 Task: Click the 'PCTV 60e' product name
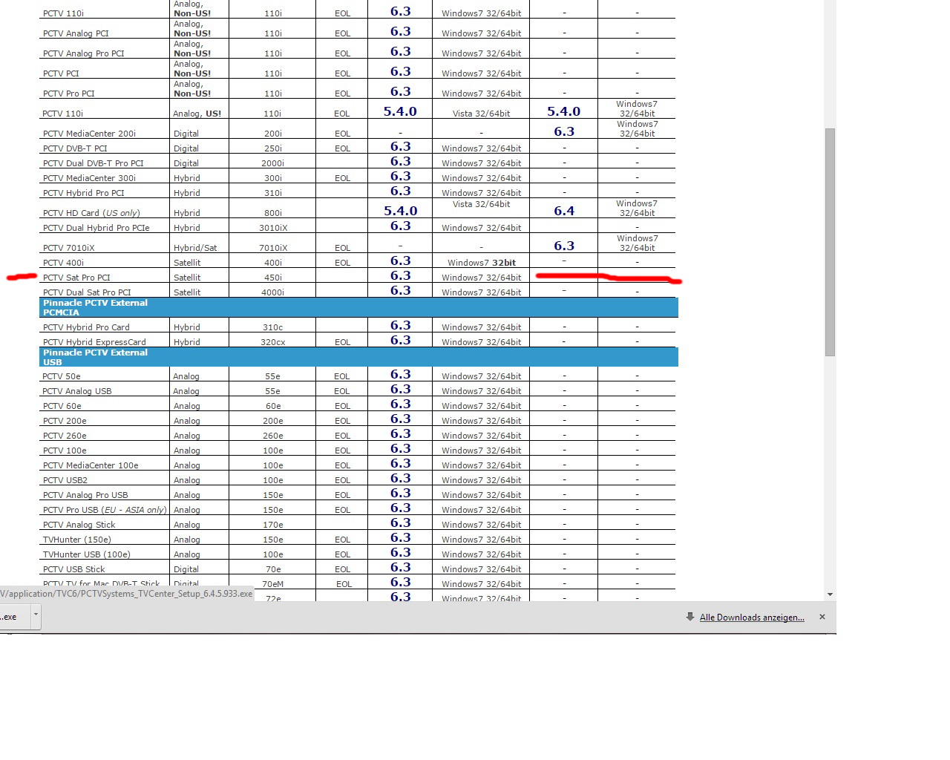[x=62, y=406]
